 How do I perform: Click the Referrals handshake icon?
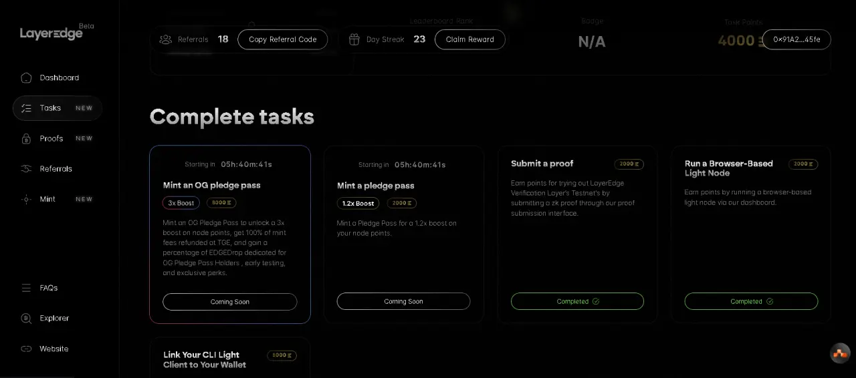tap(26, 169)
